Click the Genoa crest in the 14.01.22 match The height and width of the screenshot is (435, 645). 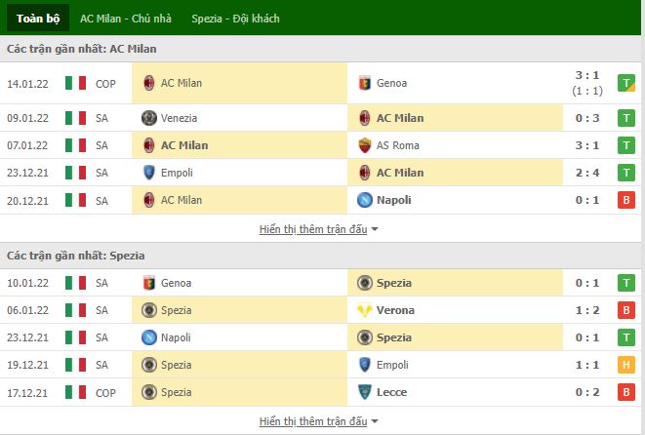364,83
